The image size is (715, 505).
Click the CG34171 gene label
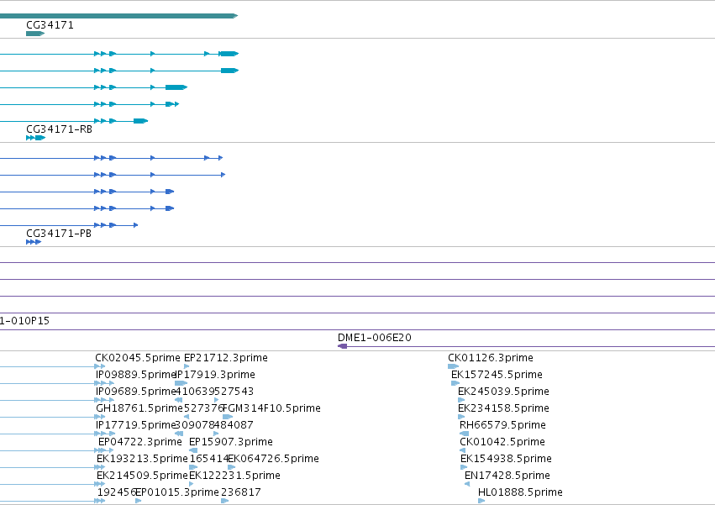tap(50, 25)
